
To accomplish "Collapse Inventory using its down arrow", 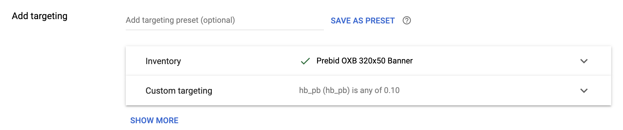I will tap(584, 61).
